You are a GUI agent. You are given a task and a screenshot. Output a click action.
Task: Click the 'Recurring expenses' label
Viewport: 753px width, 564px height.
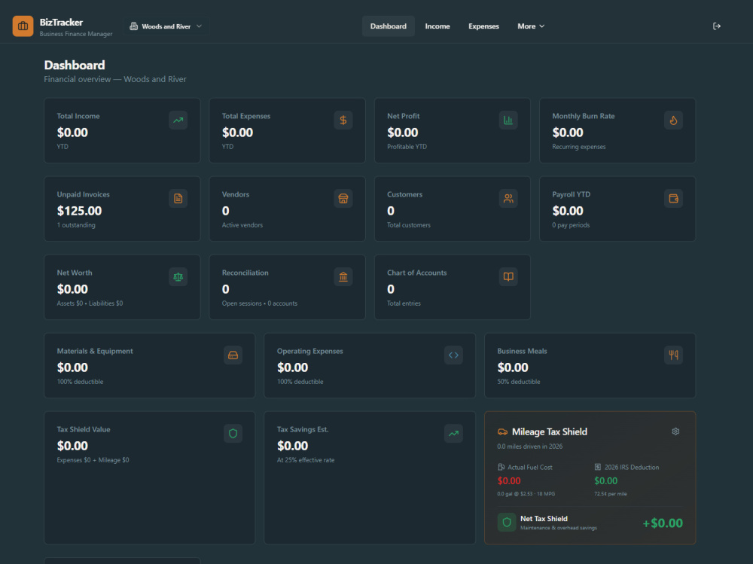578,147
